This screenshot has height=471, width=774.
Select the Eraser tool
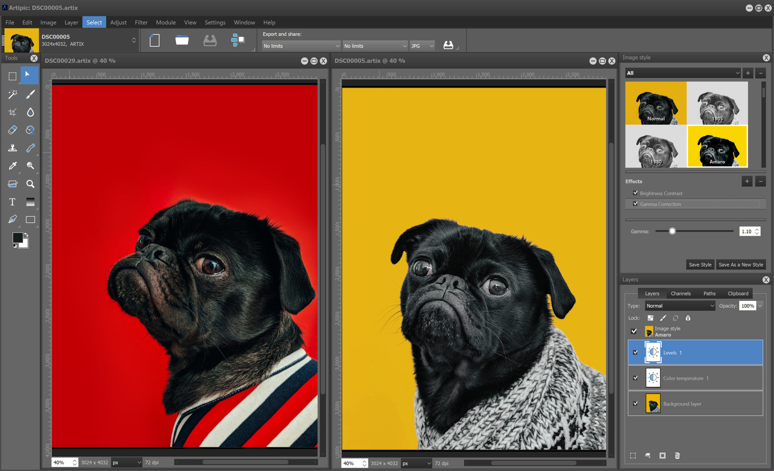[x=12, y=130]
